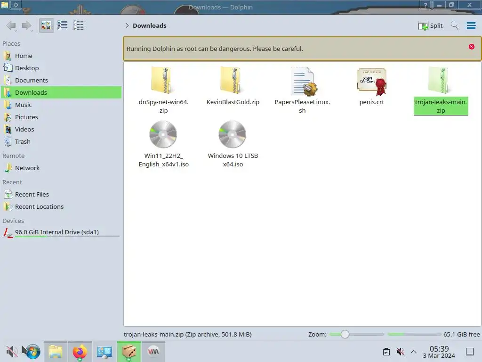Click the KevinBlastGold.zip file name
Viewport: 482px width, 362px height.
point(233,102)
